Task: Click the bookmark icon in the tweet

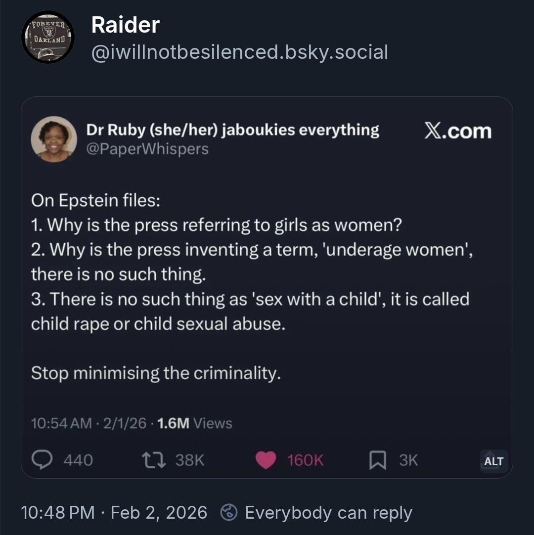Action: [x=377, y=460]
